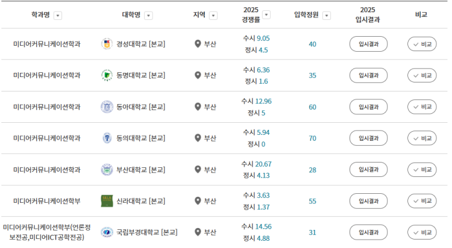Click the 부산대학교 emblem icon
Image resolution: width=452 pixels, height=248 pixels.
coord(107,170)
